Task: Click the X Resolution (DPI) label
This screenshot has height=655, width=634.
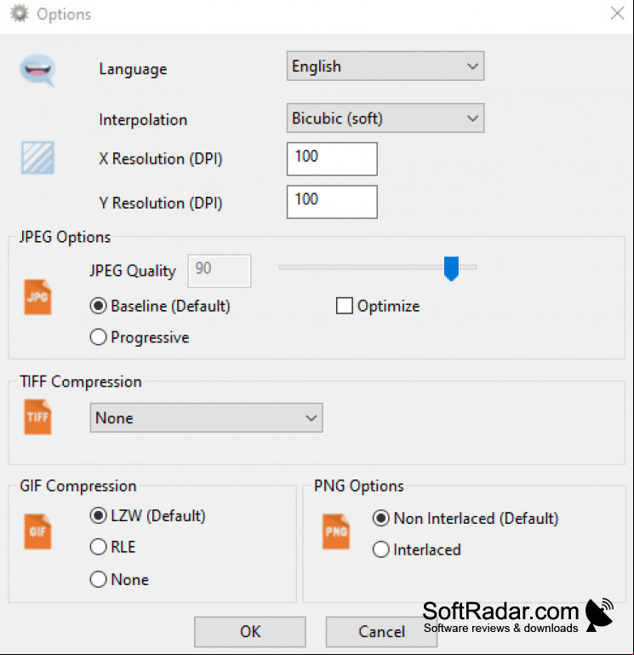Action: click(x=161, y=158)
